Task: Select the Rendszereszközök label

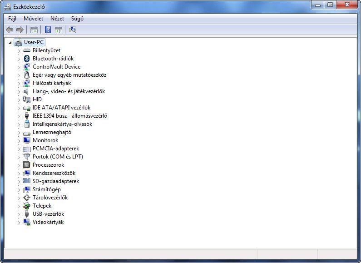Action: point(54,173)
